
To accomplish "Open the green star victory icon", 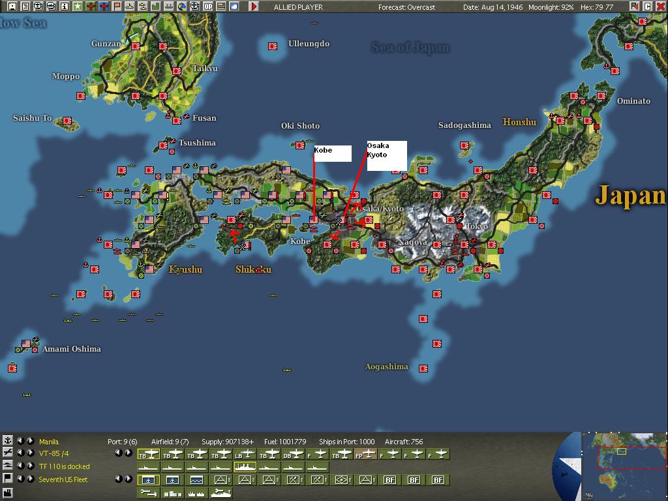I will (x=78, y=7).
